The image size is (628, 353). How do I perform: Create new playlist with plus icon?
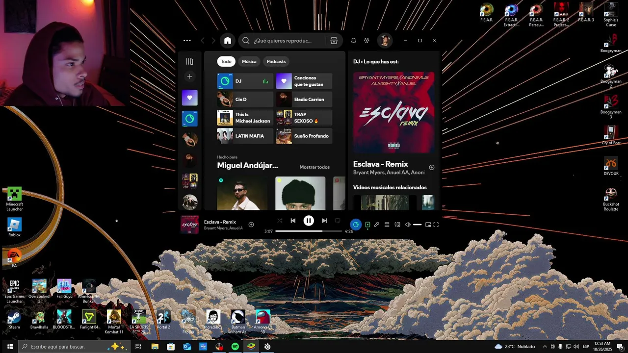[190, 76]
